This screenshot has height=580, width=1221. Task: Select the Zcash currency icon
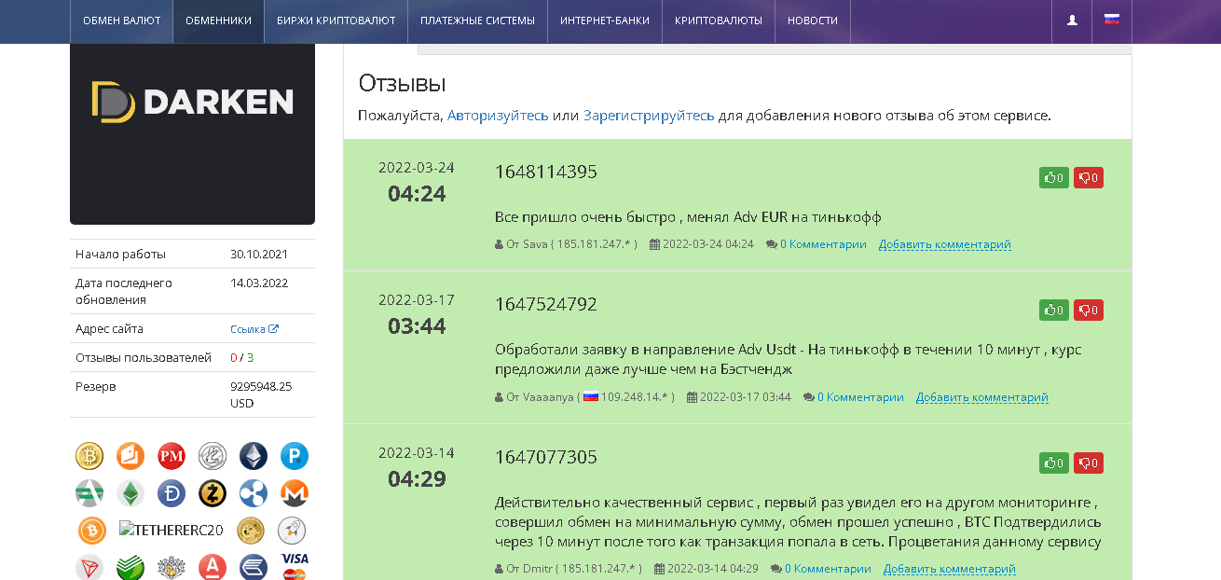pos(213,493)
